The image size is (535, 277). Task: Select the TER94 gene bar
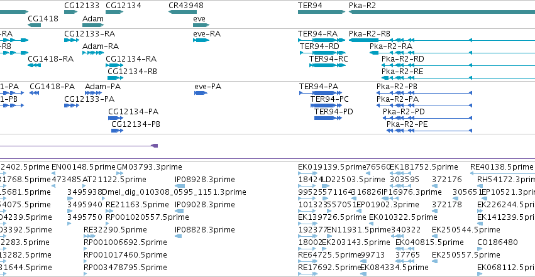(x=321, y=13)
